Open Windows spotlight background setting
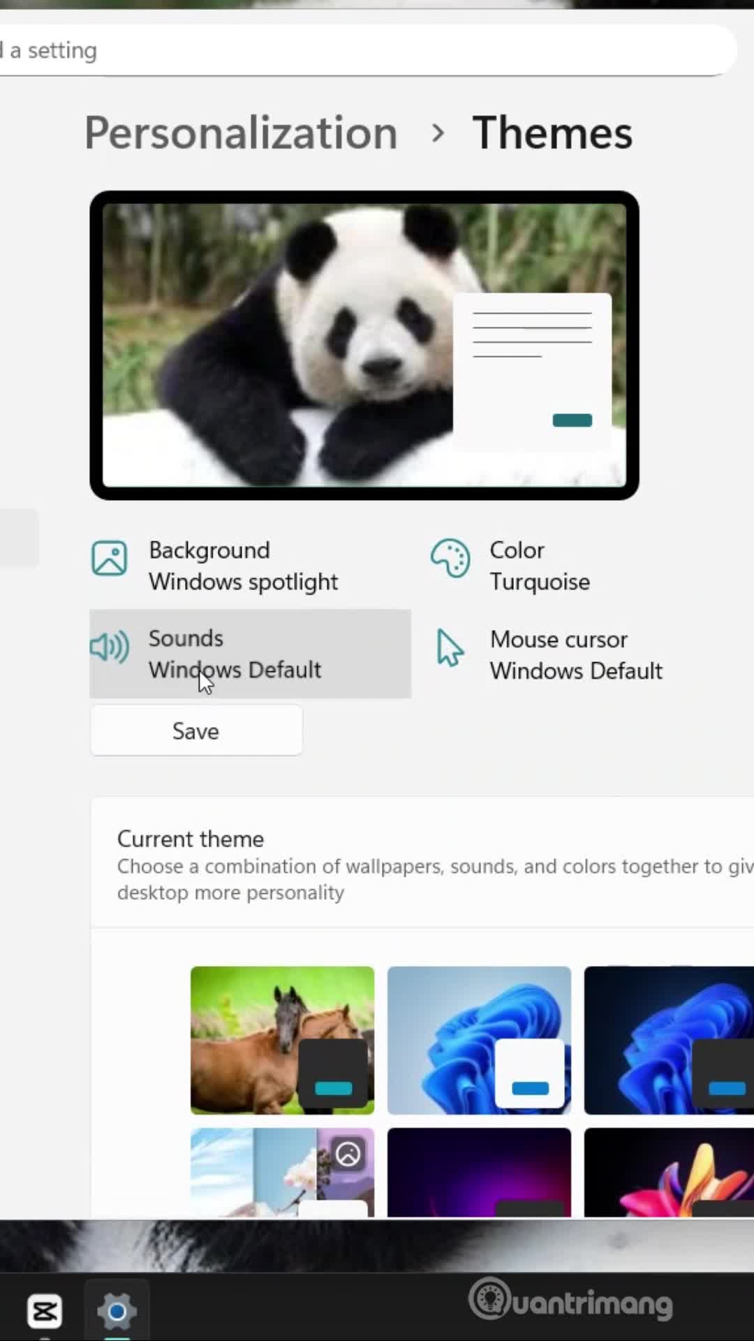Image resolution: width=754 pixels, height=1341 pixels. (x=250, y=566)
